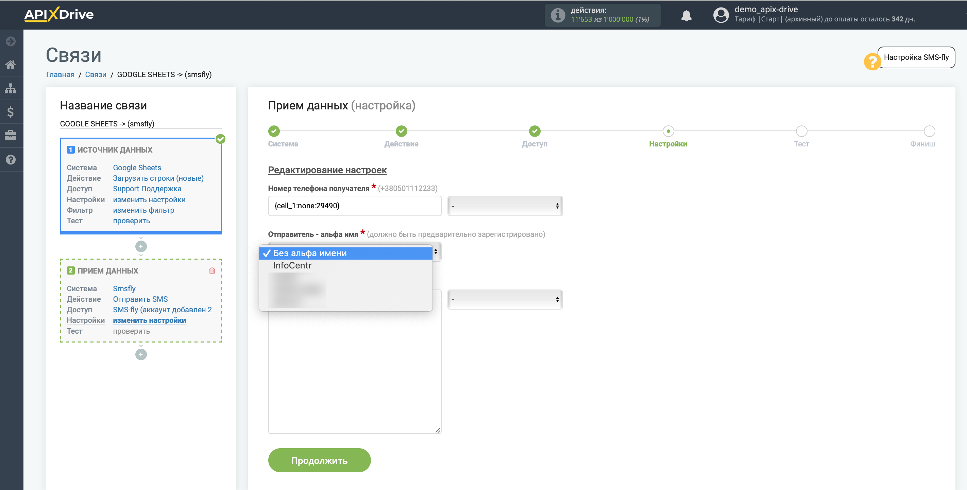967x490 pixels.
Task: Open briefcase icon in sidebar
Action: [11, 136]
